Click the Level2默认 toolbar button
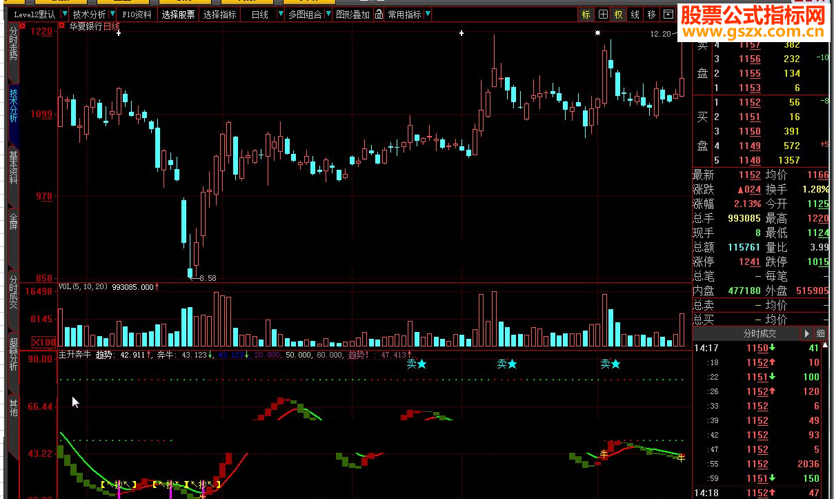 (x=34, y=14)
